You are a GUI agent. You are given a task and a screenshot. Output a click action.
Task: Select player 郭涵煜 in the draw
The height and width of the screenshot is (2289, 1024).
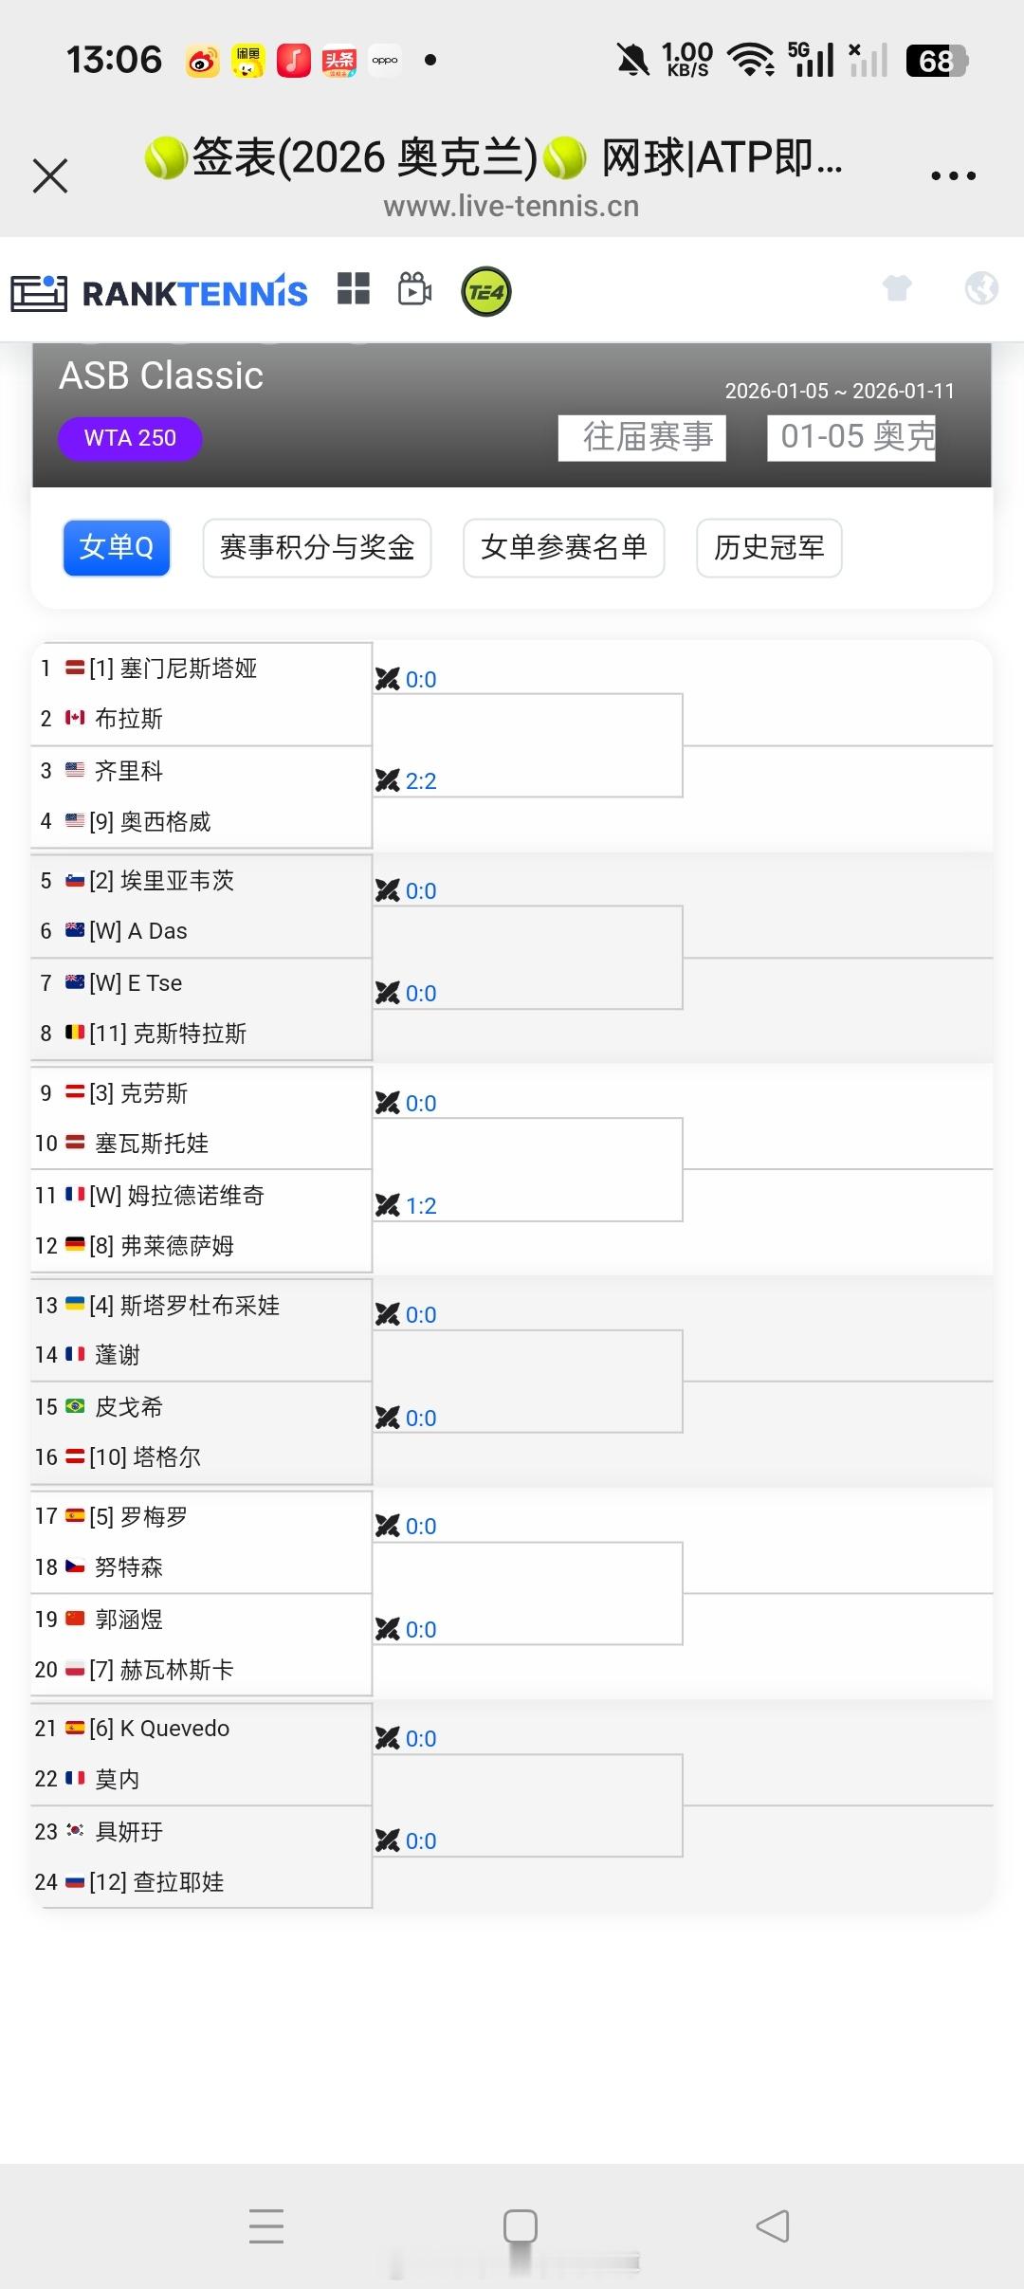point(129,1620)
